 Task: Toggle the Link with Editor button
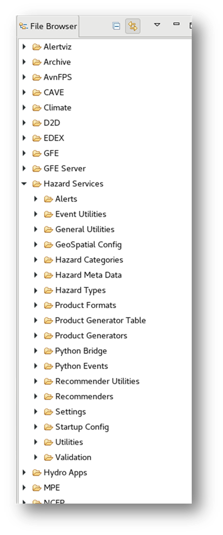tap(133, 26)
